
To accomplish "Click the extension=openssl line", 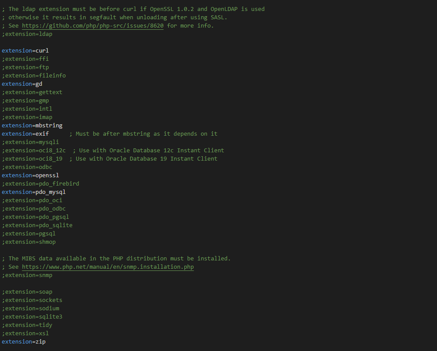I will 30,175.
